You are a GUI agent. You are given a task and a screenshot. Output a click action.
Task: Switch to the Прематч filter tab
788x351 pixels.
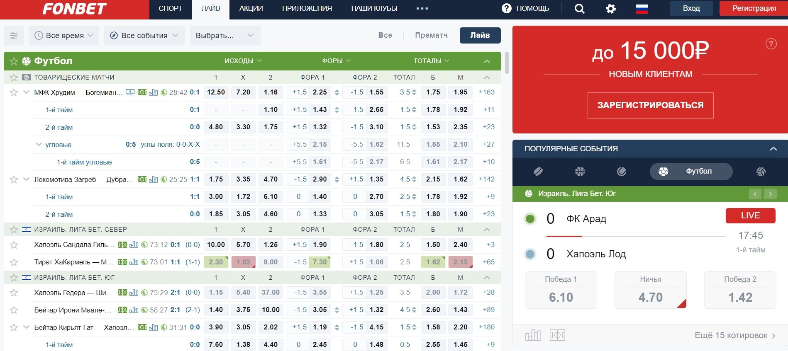click(431, 35)
